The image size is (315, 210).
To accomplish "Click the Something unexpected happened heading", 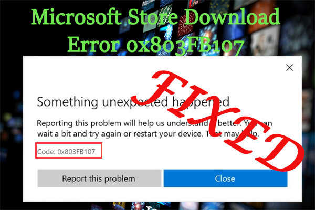I will [x=133, y=102].
